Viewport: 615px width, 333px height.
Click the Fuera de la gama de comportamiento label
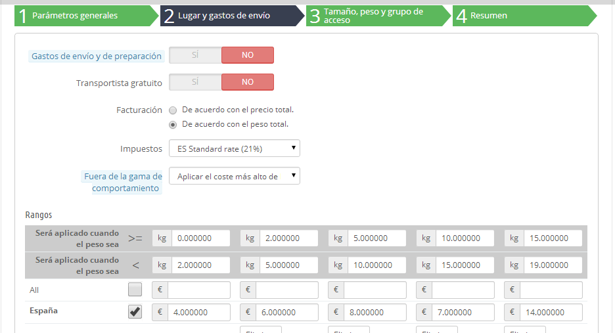tap(123, 183)
